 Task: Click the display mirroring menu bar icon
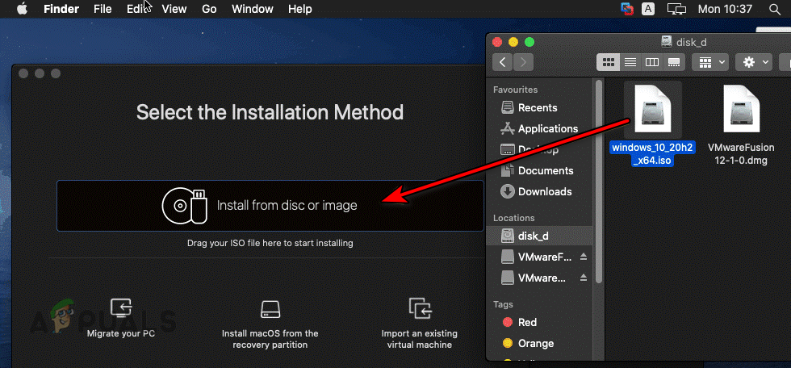coord(676,9)
